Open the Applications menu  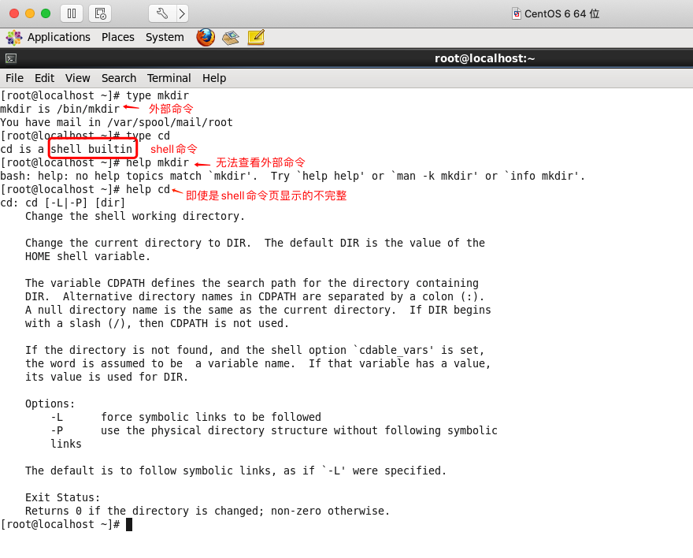[59, 37]
